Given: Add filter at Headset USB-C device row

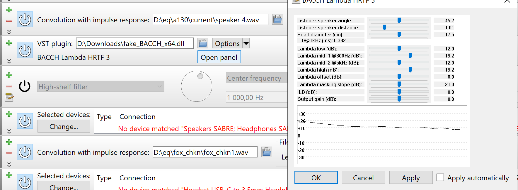Looking at the screenshot, I should (9, 175).
